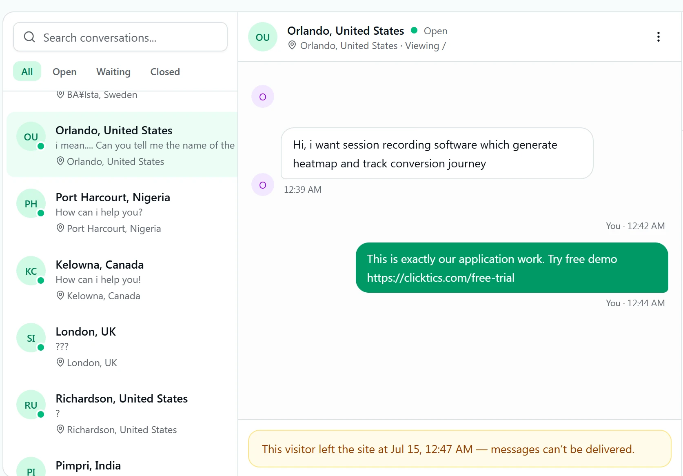Open the Kelowna, Canada conversation
The image size is (683, 476).
[122, 279]
